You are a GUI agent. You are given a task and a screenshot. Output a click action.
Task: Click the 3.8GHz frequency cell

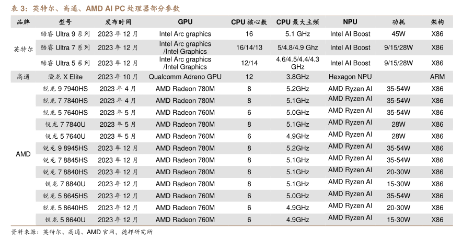(297, 77)
